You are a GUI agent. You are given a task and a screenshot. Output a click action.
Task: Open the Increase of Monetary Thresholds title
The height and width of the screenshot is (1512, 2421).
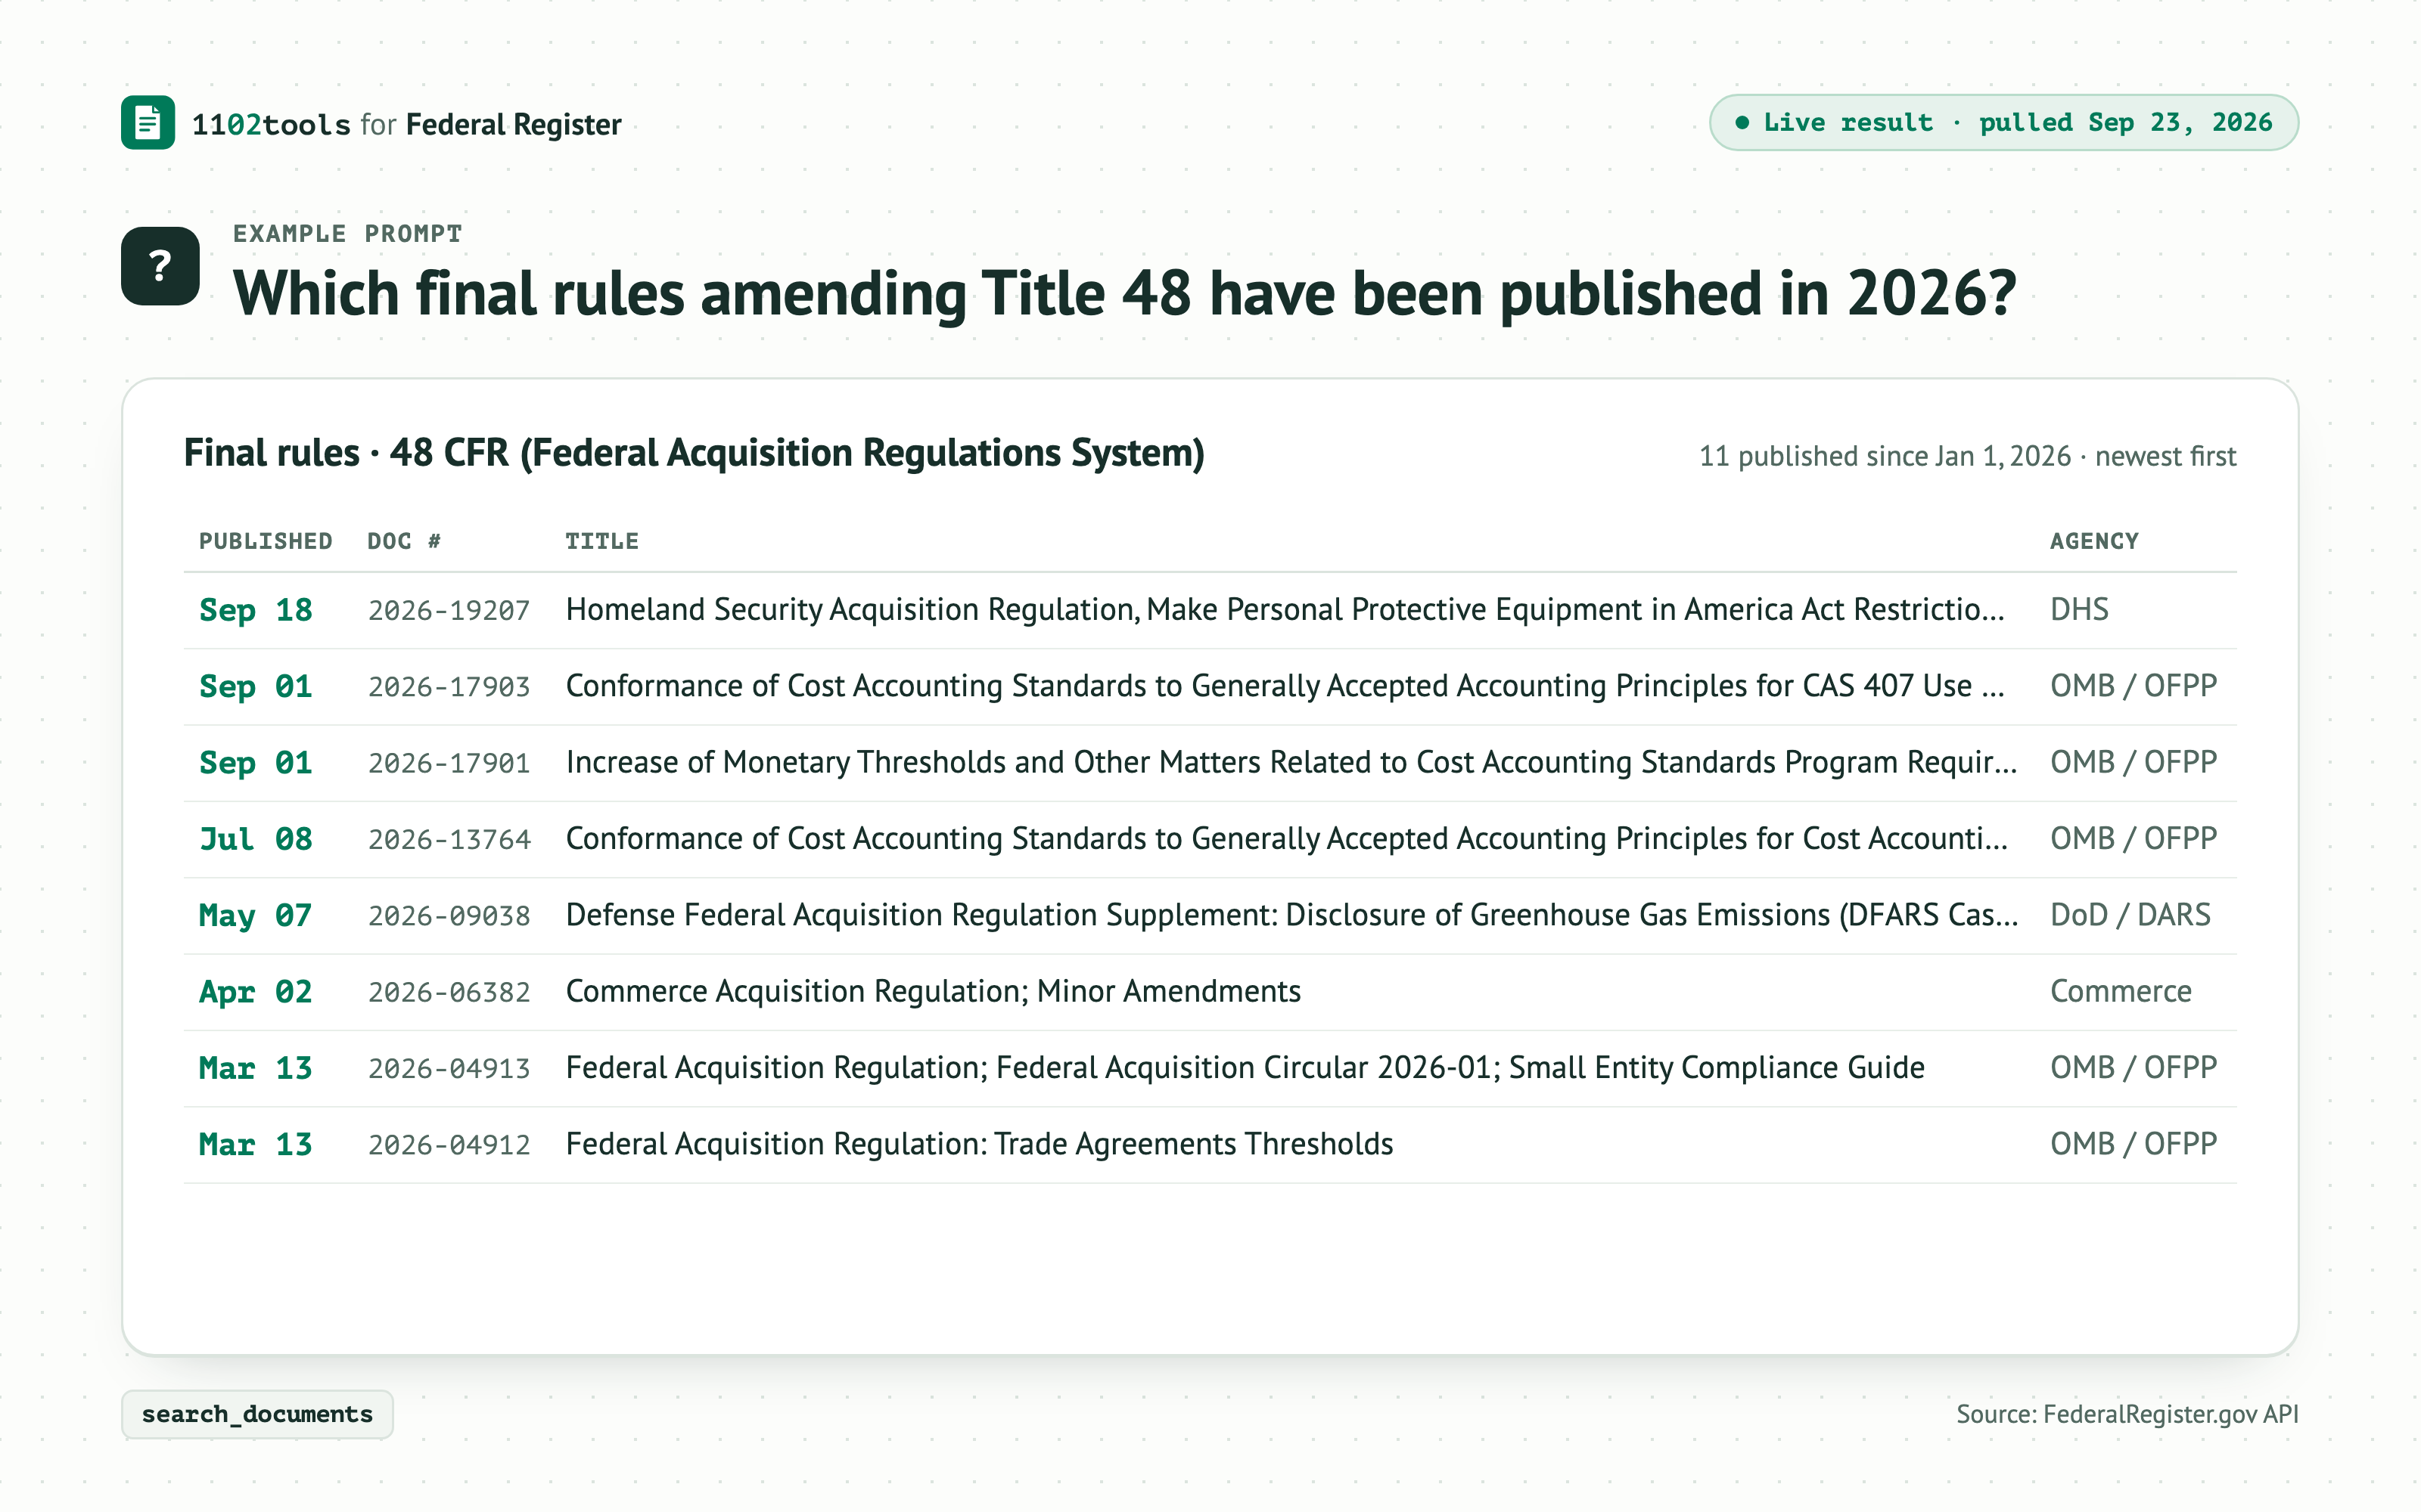[x=1291, y=762]
